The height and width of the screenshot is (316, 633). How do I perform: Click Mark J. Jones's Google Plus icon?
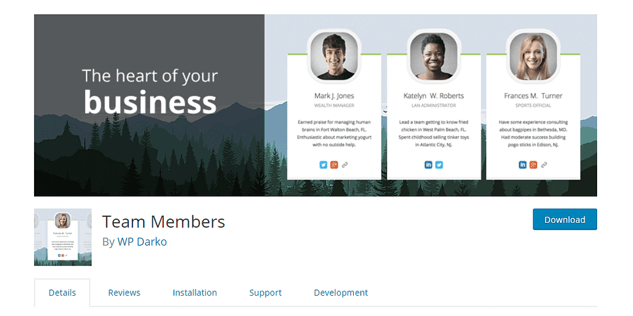[334, 165]
